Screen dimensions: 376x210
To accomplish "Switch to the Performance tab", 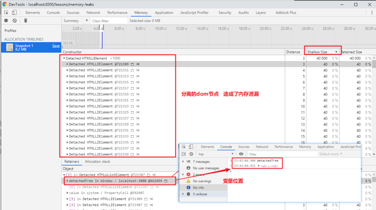I will (117, 12).
